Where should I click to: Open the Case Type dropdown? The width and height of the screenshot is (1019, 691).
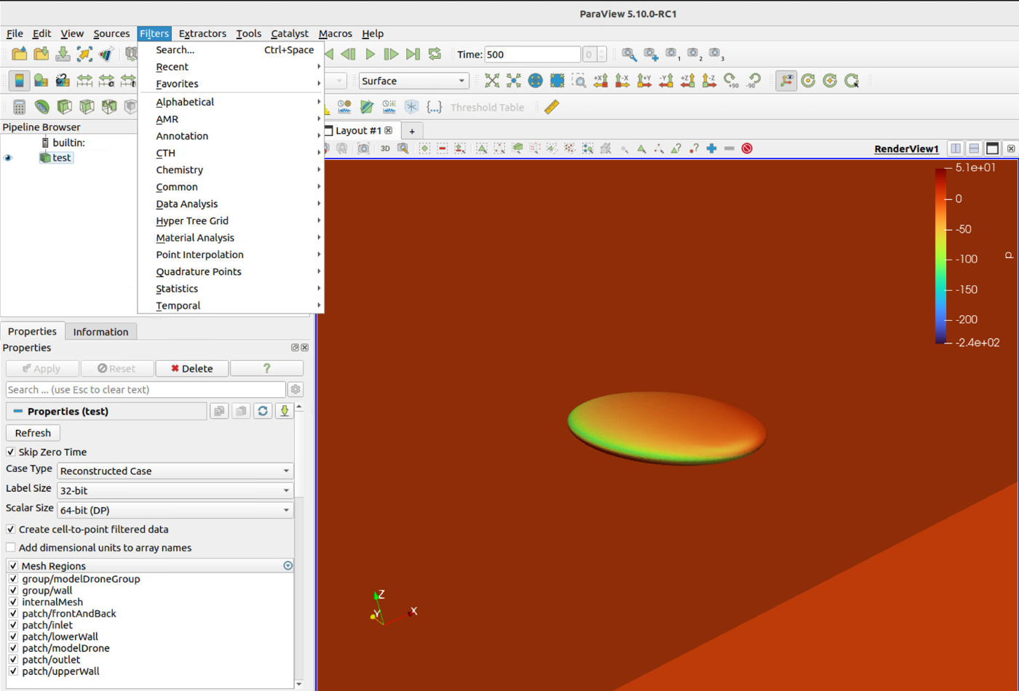point(175,471)
